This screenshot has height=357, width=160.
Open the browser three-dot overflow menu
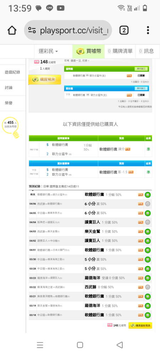(148, 30)
